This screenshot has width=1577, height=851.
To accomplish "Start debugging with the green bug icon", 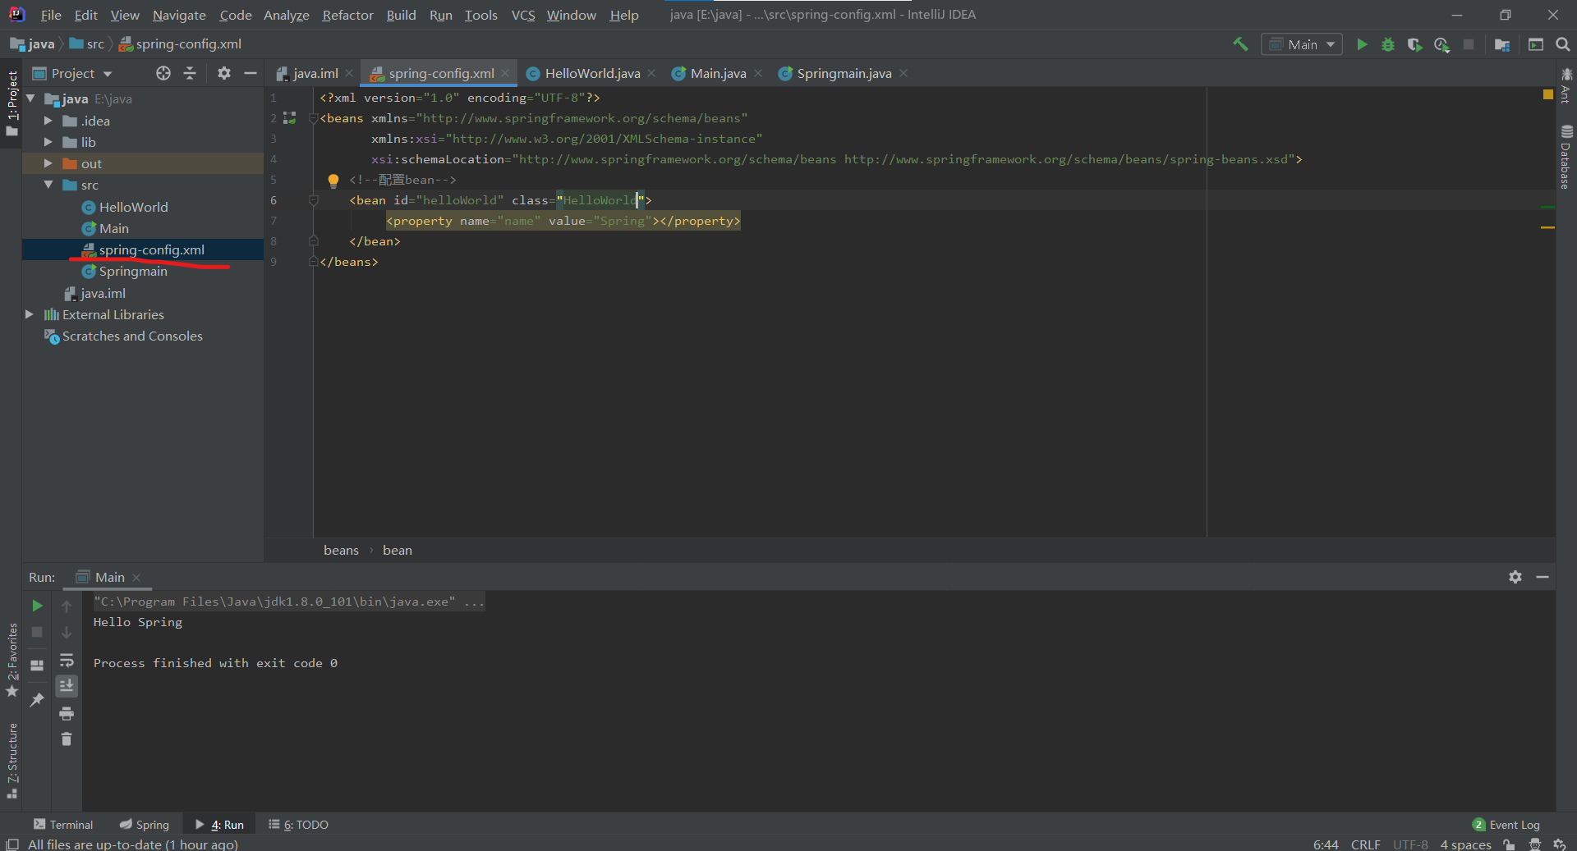I will tap(1388, 44).
